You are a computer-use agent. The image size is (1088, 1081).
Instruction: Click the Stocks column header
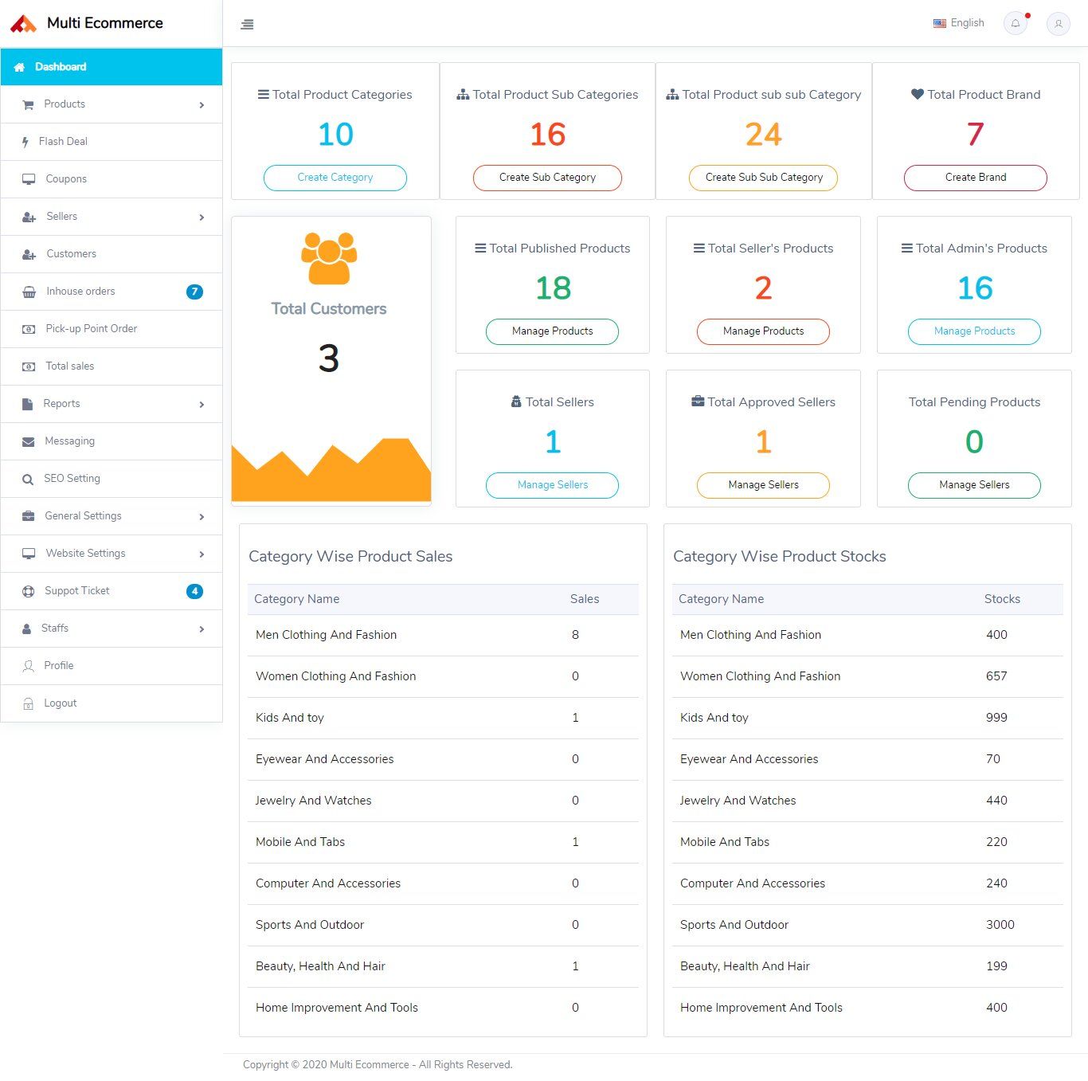coord(1002,599)
